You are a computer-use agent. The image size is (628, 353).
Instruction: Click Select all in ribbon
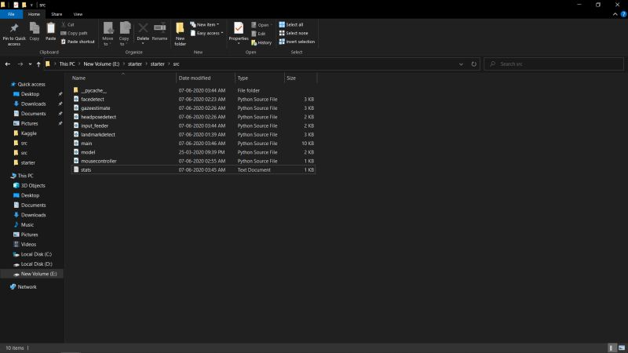[x=291, y=24]
